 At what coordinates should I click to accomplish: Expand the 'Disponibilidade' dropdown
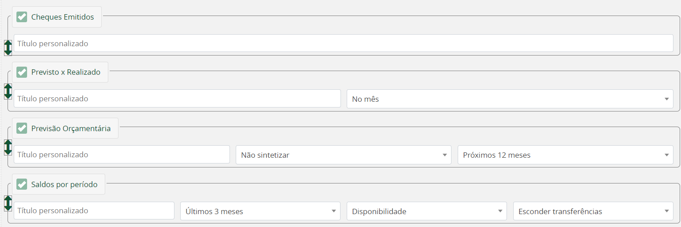coord(427,211)
